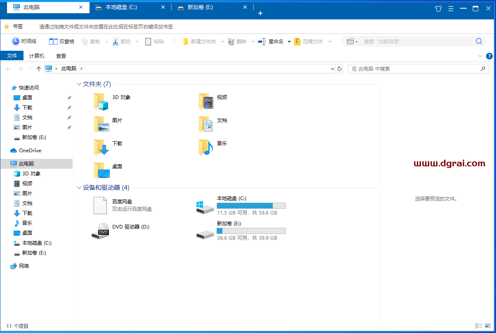Open dropdown arrow beside 复制
496x333 pixels.
click(106, 42)
